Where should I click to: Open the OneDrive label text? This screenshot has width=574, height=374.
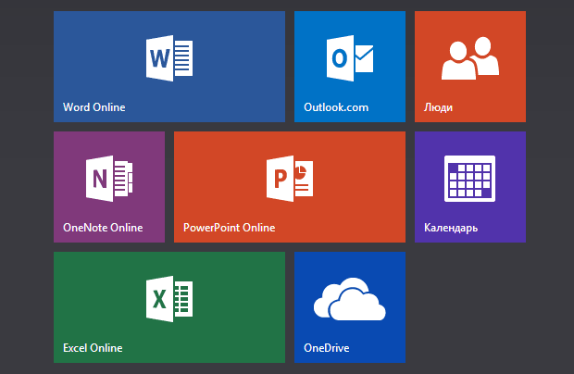click(327, 348)
